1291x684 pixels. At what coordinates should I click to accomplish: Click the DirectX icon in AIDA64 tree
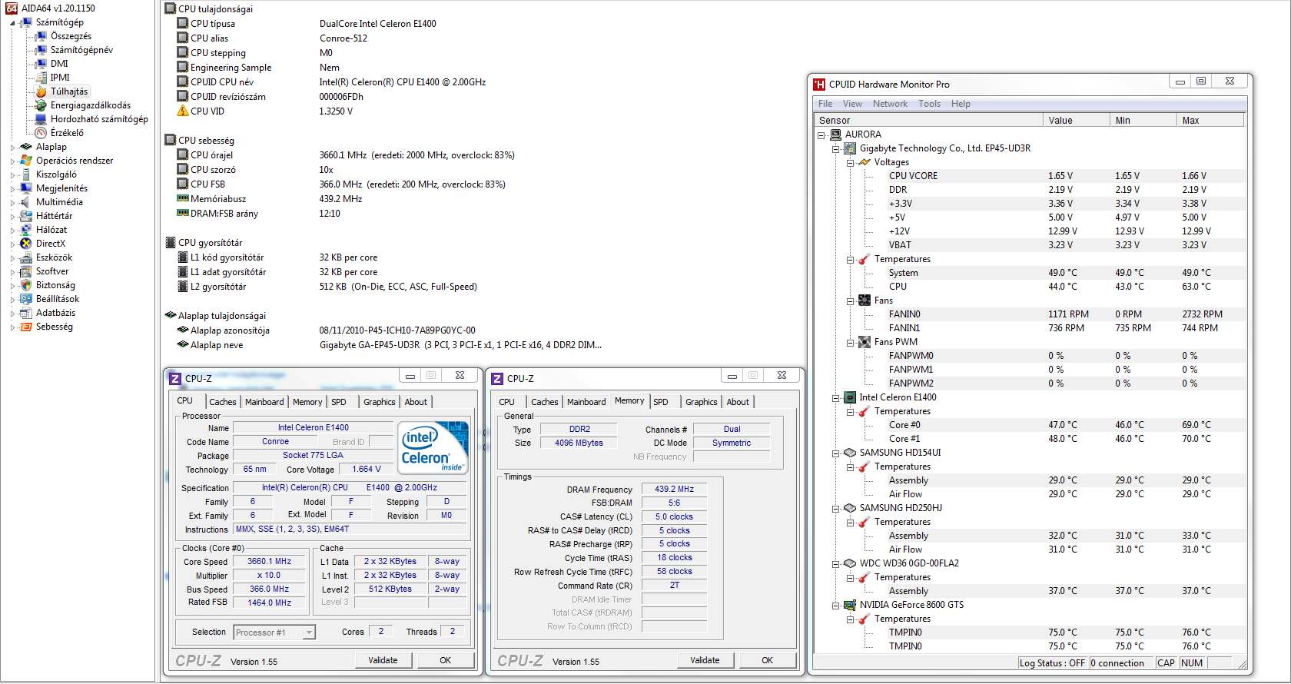tap(26, 244)
